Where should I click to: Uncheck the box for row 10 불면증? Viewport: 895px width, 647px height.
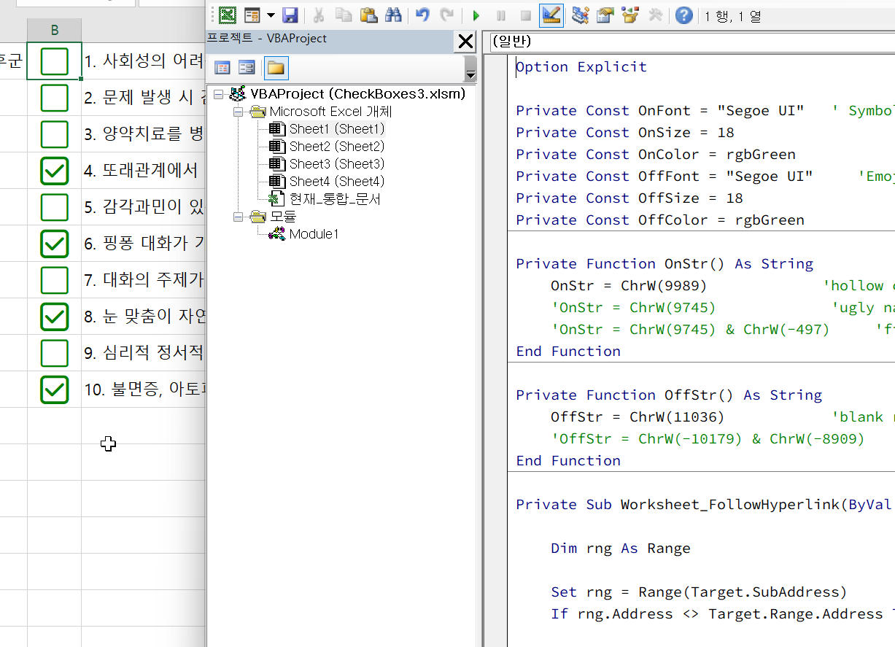[x=55, y=390]
